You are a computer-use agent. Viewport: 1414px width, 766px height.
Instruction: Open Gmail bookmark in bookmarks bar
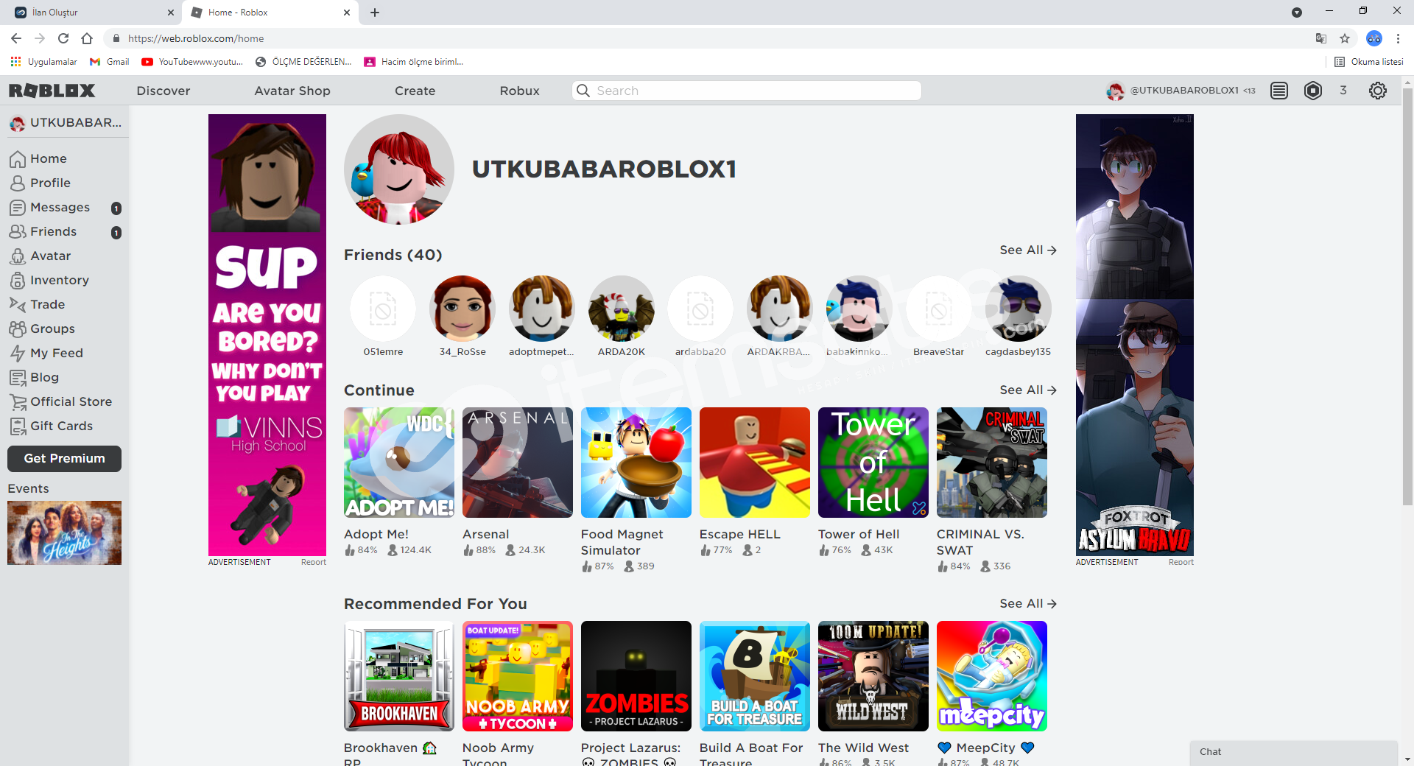[x=109, y=62]
